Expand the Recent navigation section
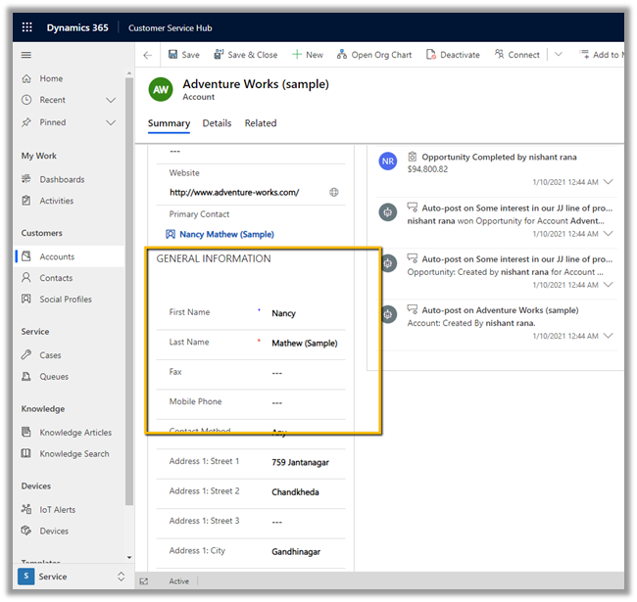 pos(110,100)
